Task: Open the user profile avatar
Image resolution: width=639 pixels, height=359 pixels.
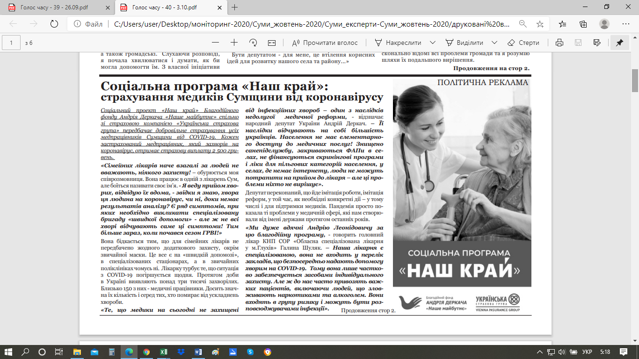Action: [x=604, y=24]
